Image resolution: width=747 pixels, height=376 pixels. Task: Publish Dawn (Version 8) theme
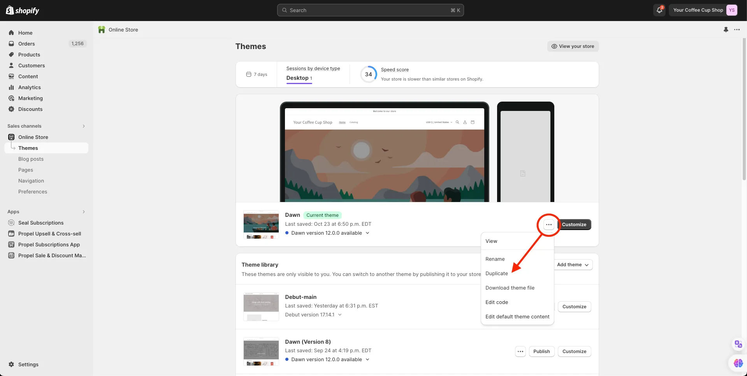[x=541, y=351]
